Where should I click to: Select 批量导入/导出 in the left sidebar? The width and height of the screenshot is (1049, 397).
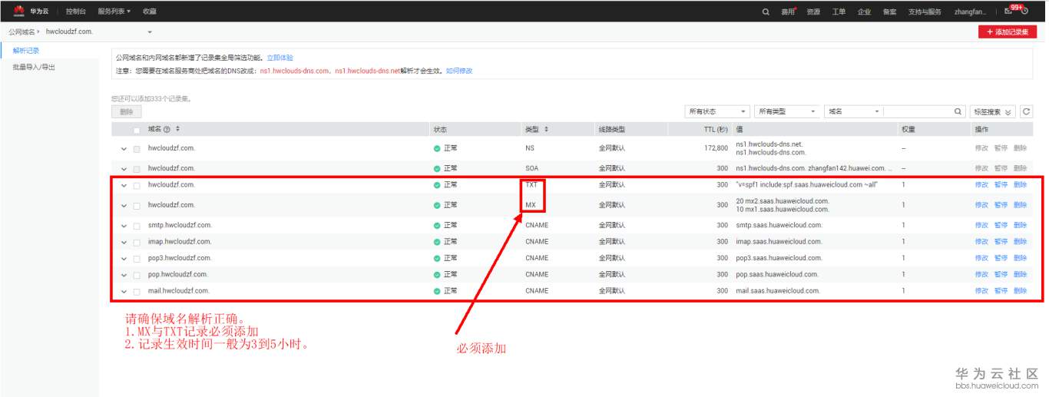click(x=34, y=68)
